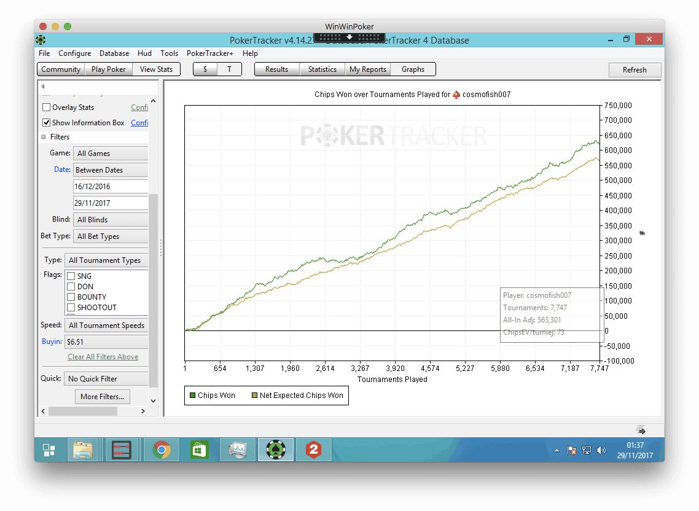Enable the Overlay Stats checkbox
This screenshot has width=699, height=511.
coord(47,107)
